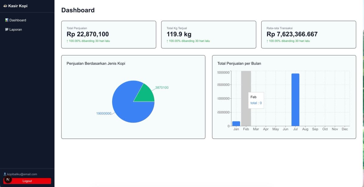Click the up arrow in Rata-rata Transaksi card
The width and height of the screenshot is (364, 187).
point(267,41)
